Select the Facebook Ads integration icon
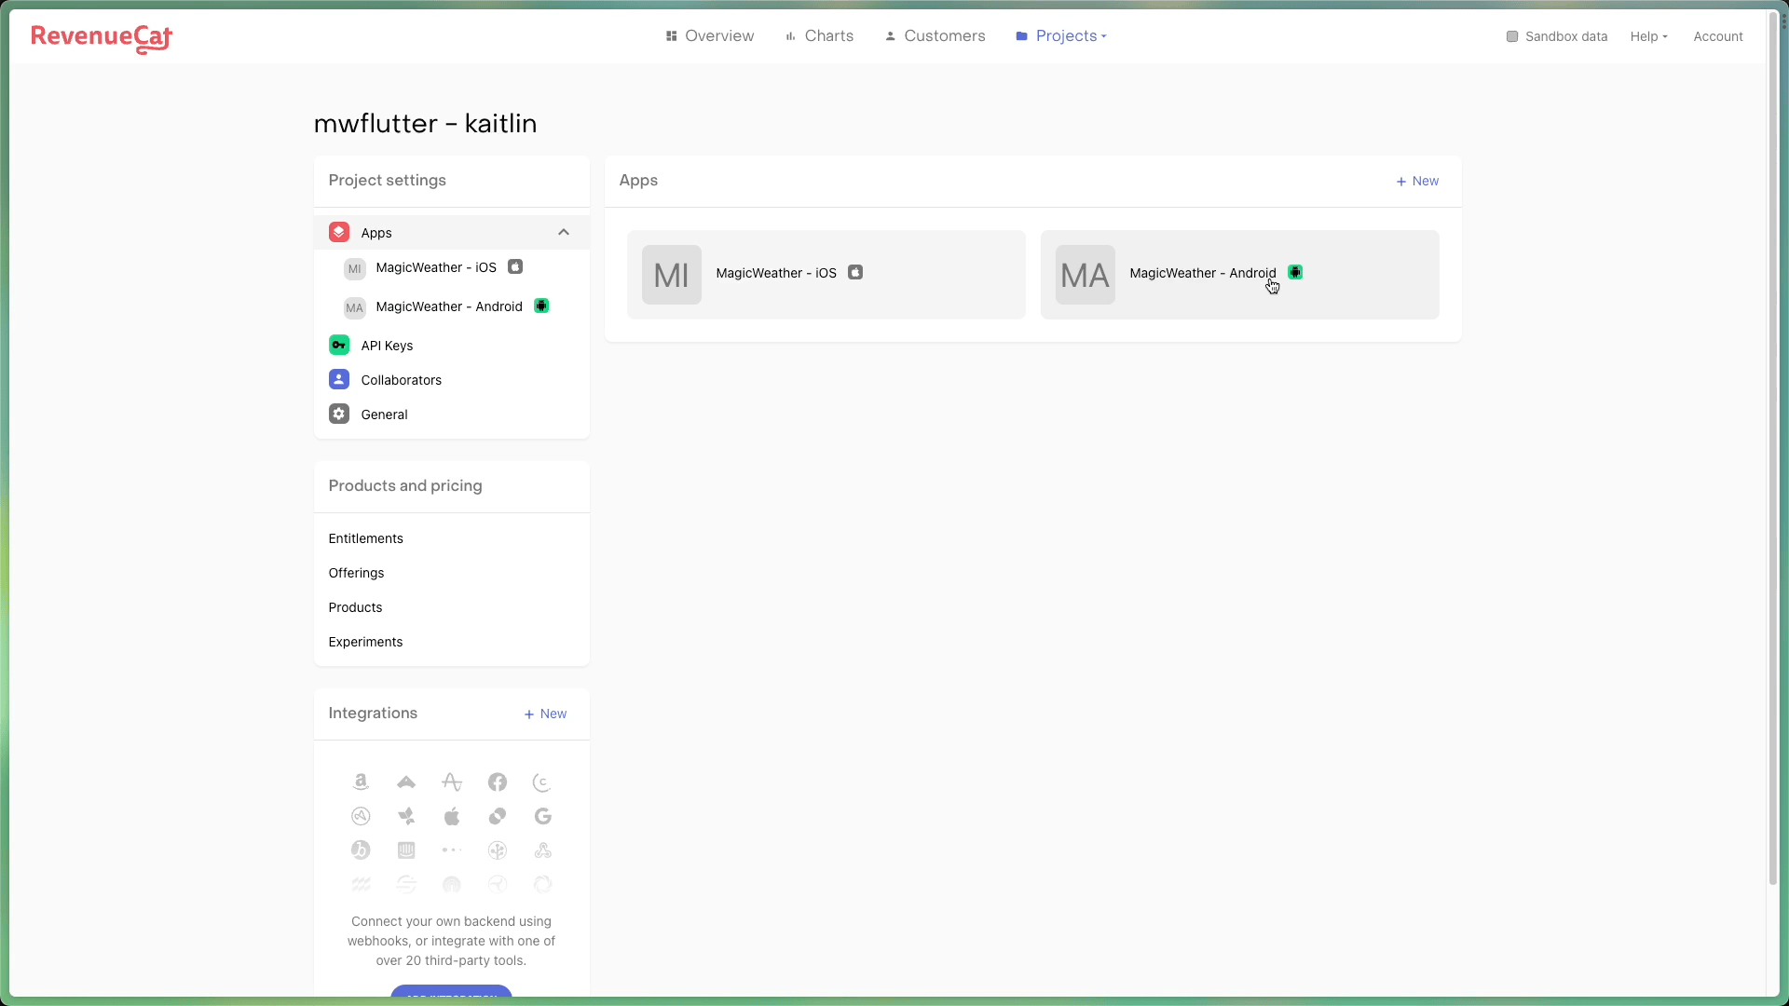 point(497,782)
